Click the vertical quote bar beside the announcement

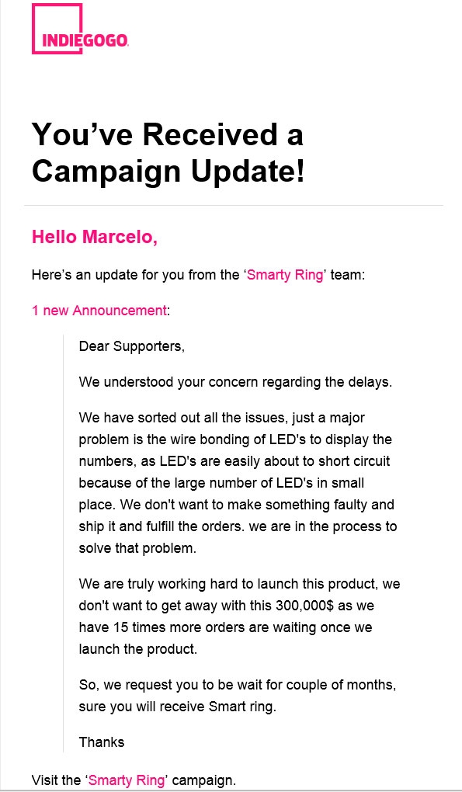pyautogui.click(x=63, y=544)
